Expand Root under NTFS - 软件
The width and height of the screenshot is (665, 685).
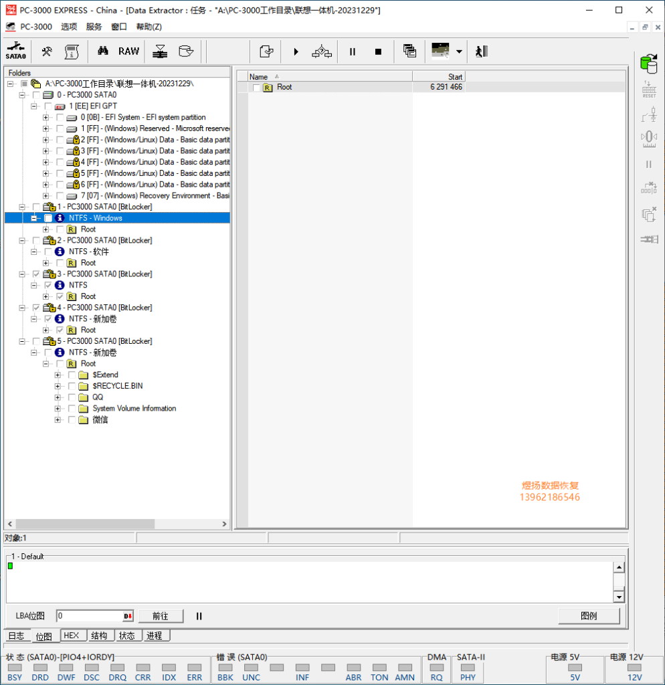click(x=45, y=263)
